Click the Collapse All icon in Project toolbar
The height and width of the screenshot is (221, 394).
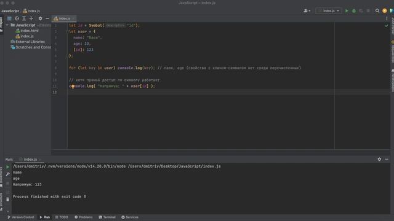[31, 18]
